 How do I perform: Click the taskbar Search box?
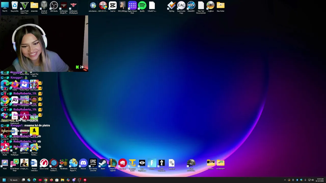(14, 180)
